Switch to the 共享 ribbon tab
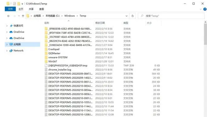 pyautogui.click(x=31, y=9)
